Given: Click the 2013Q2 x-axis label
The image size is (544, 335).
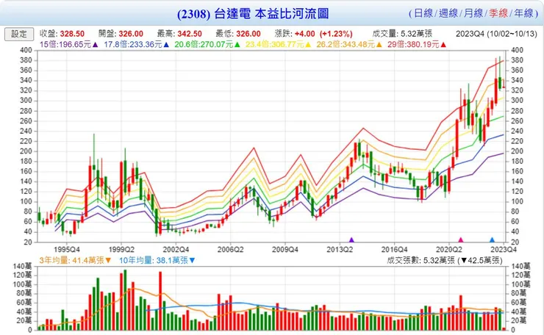Looking at the screenshot, I should pyautogui.click(x=340, y=250).
